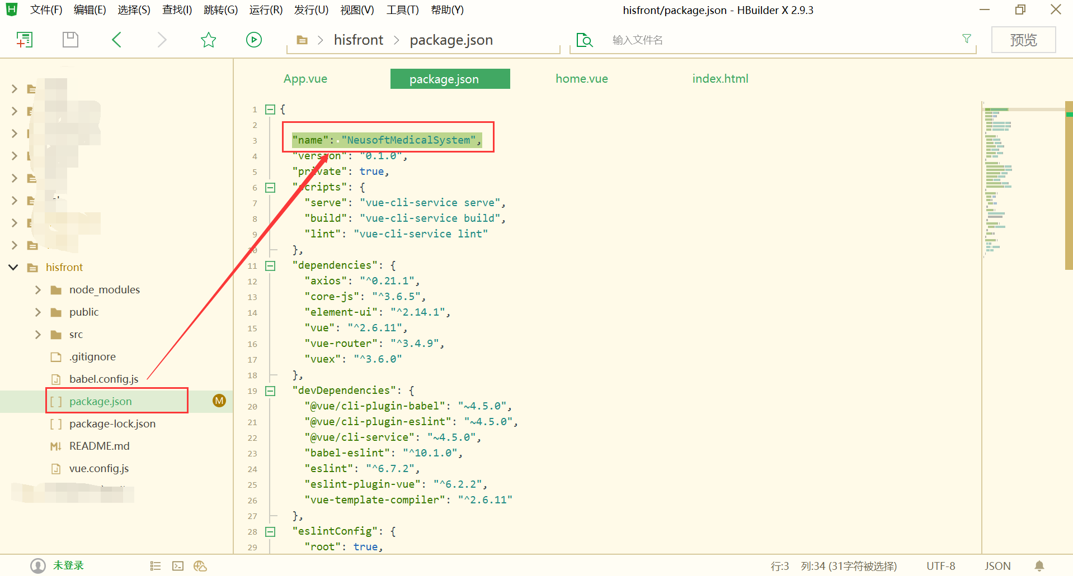
Task: Open the 编辑(E) menu
Action: point(90,10)
